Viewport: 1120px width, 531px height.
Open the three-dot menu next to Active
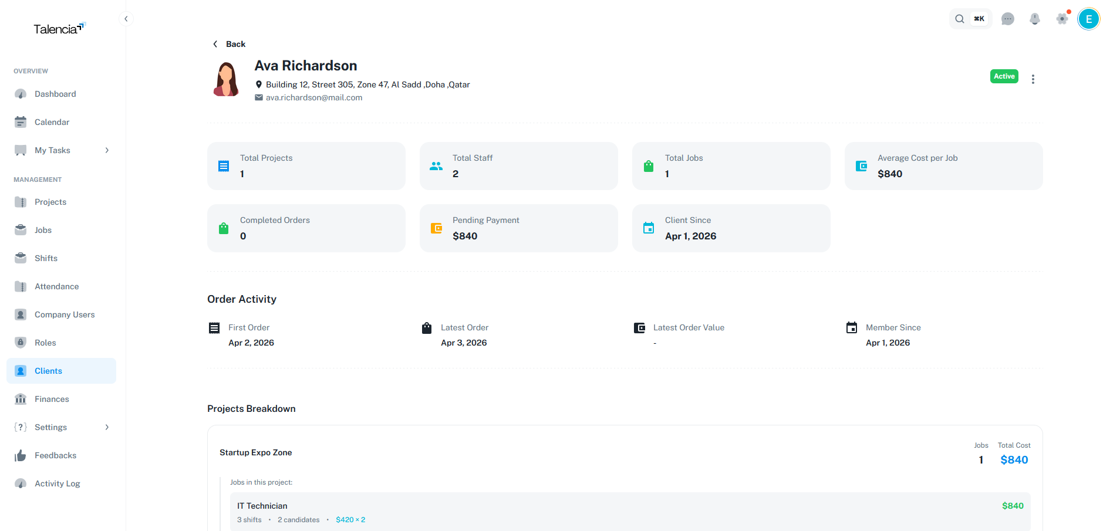1033,79
